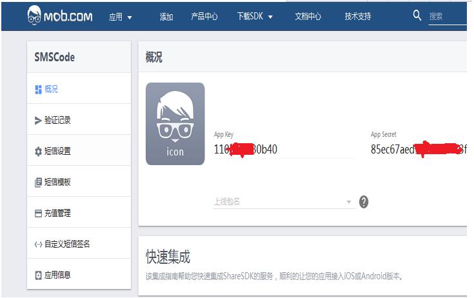Click the help question mark icon
Image resolution: width=474 pixels, height=298 pixels.
click(x=364, y=202)
